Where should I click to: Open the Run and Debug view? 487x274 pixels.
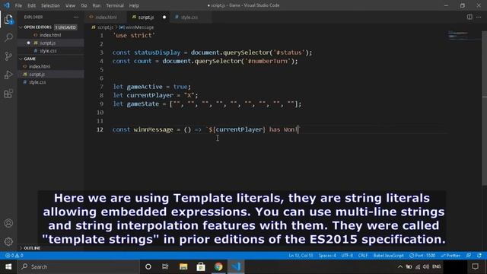(x=8, y=75)
